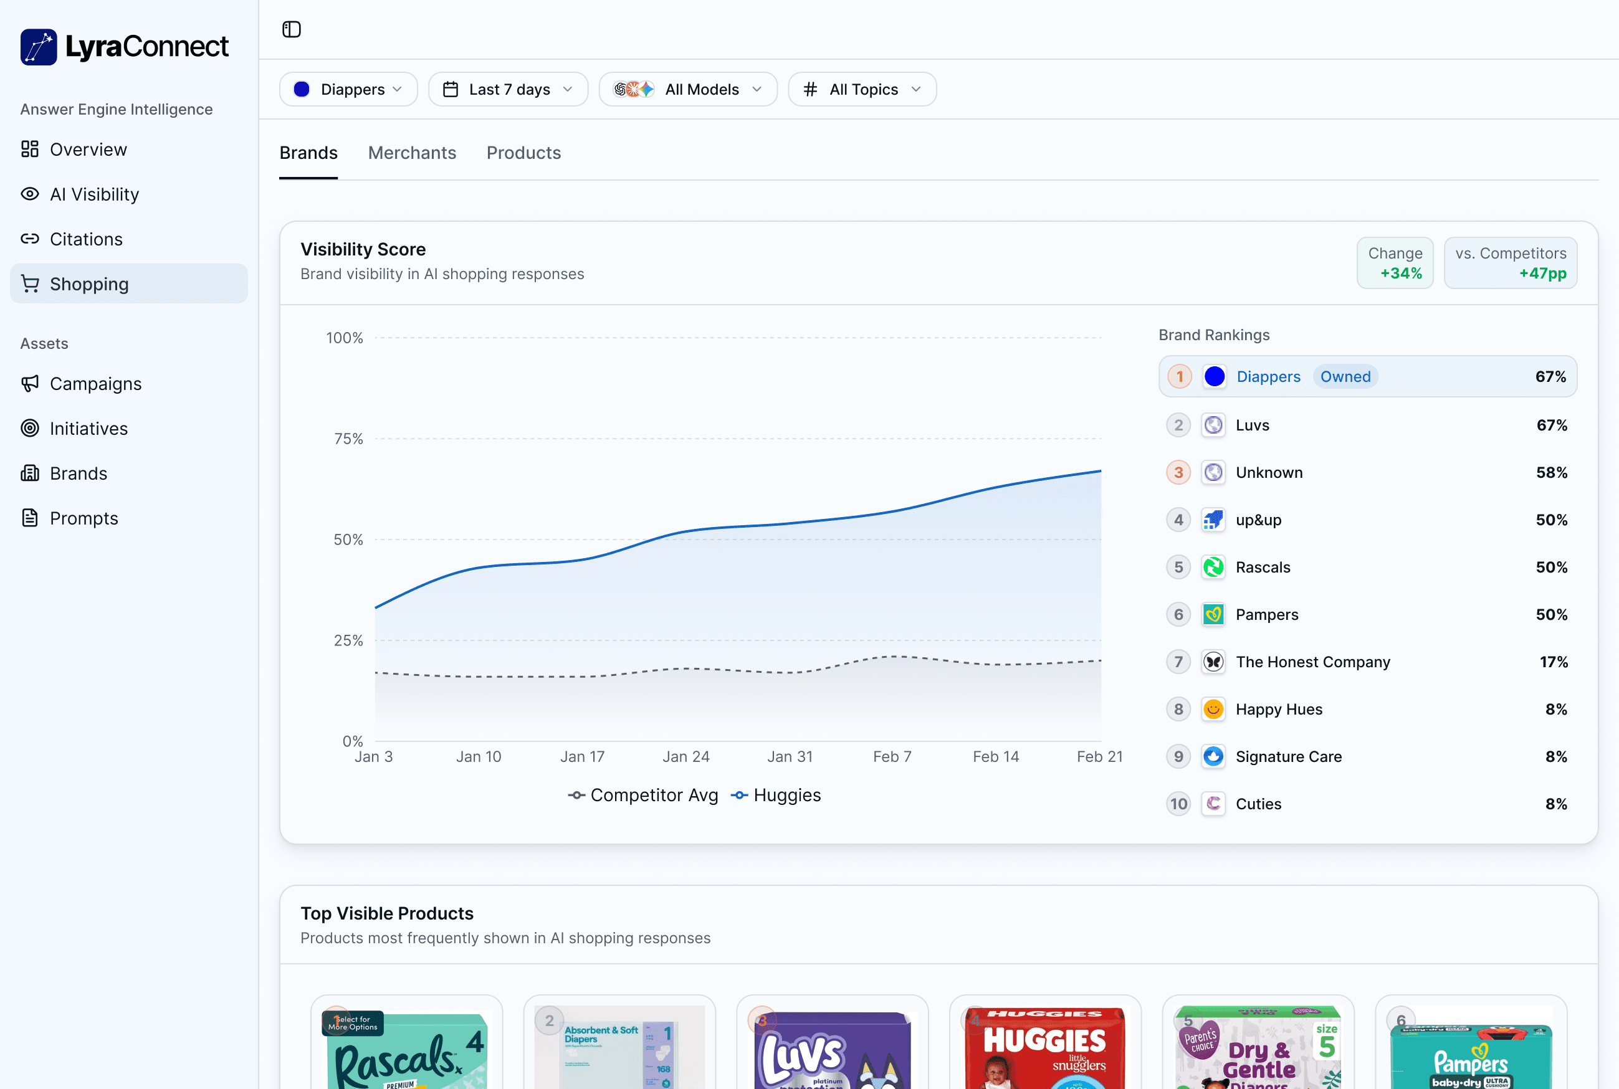
Task: Open the Shopping cart section
Action: point(89,283)
